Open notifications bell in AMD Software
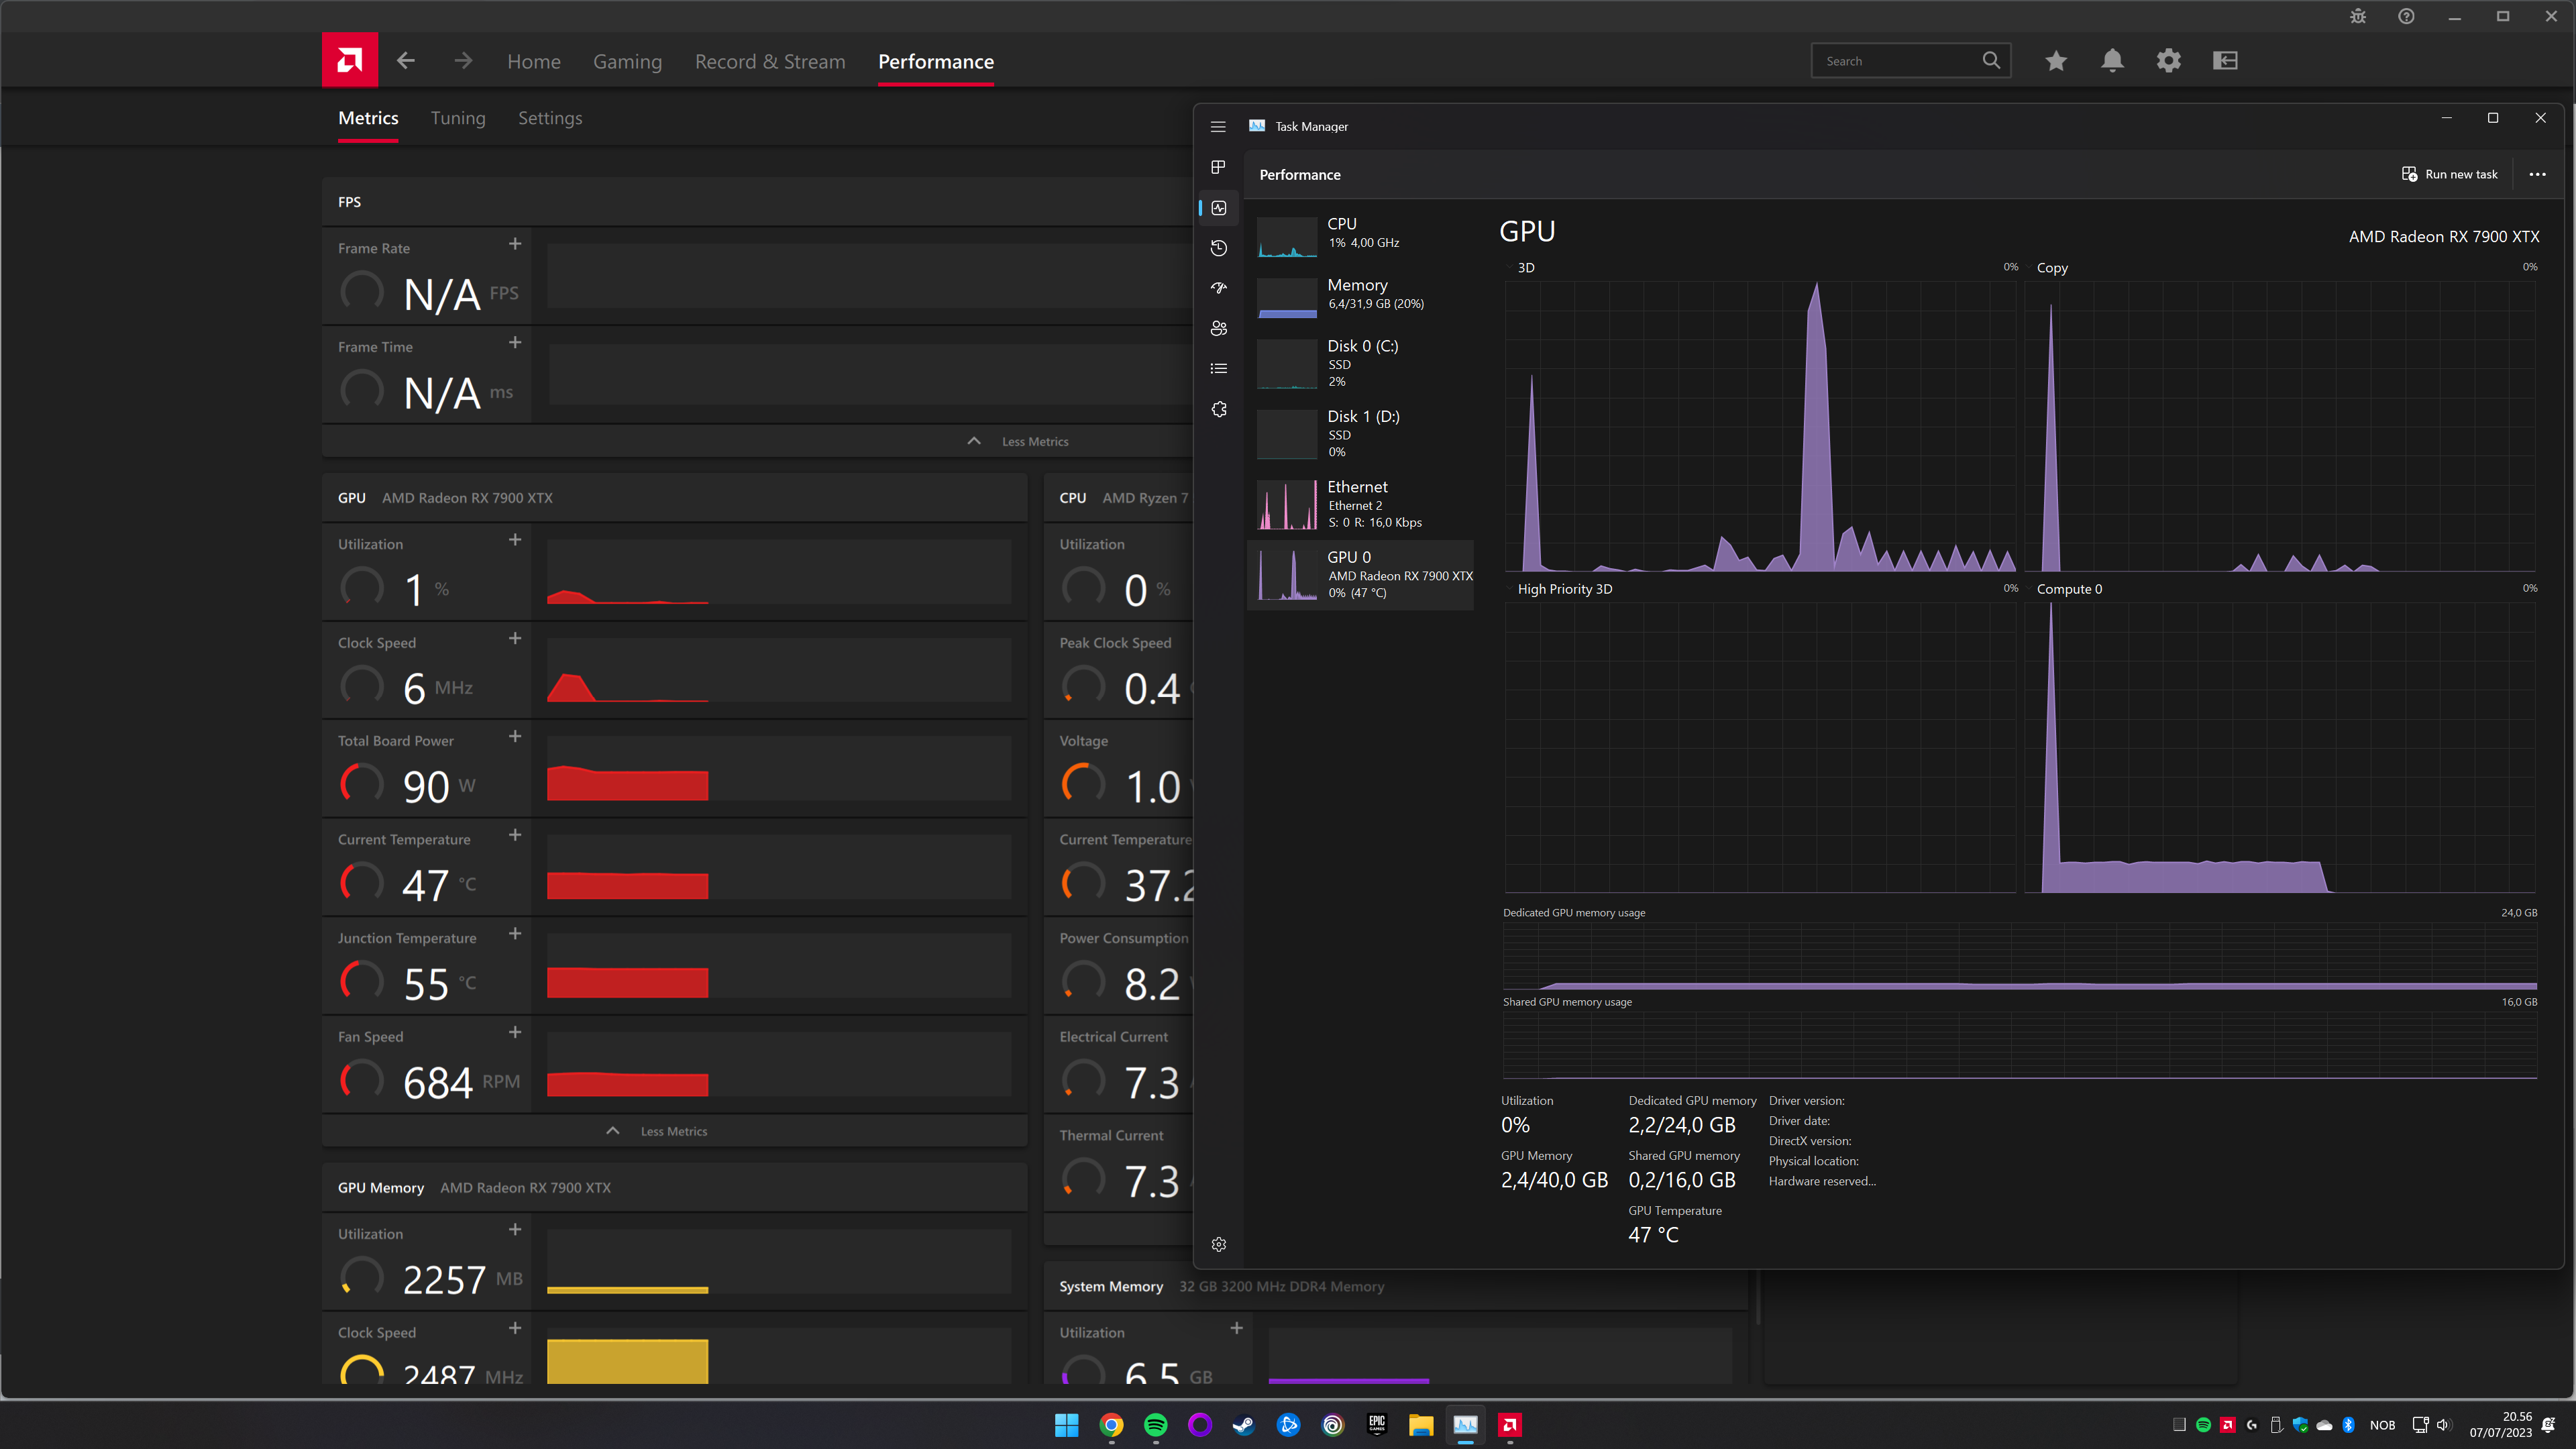 (x=2112, y=61)
